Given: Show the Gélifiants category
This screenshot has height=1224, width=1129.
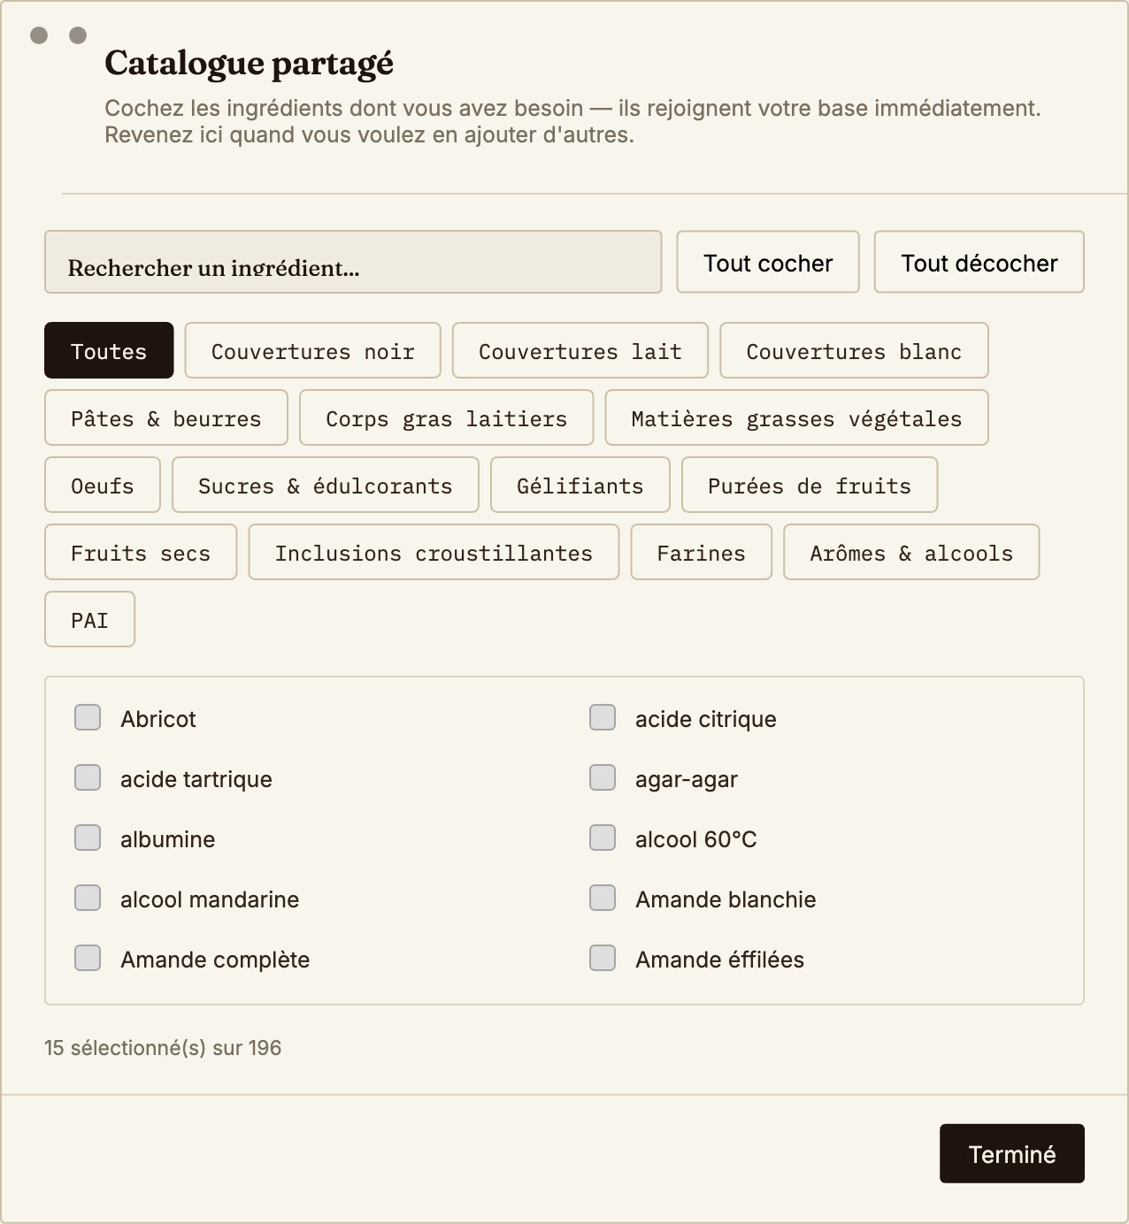Looking at the screenshot, I should coord(580,485).
